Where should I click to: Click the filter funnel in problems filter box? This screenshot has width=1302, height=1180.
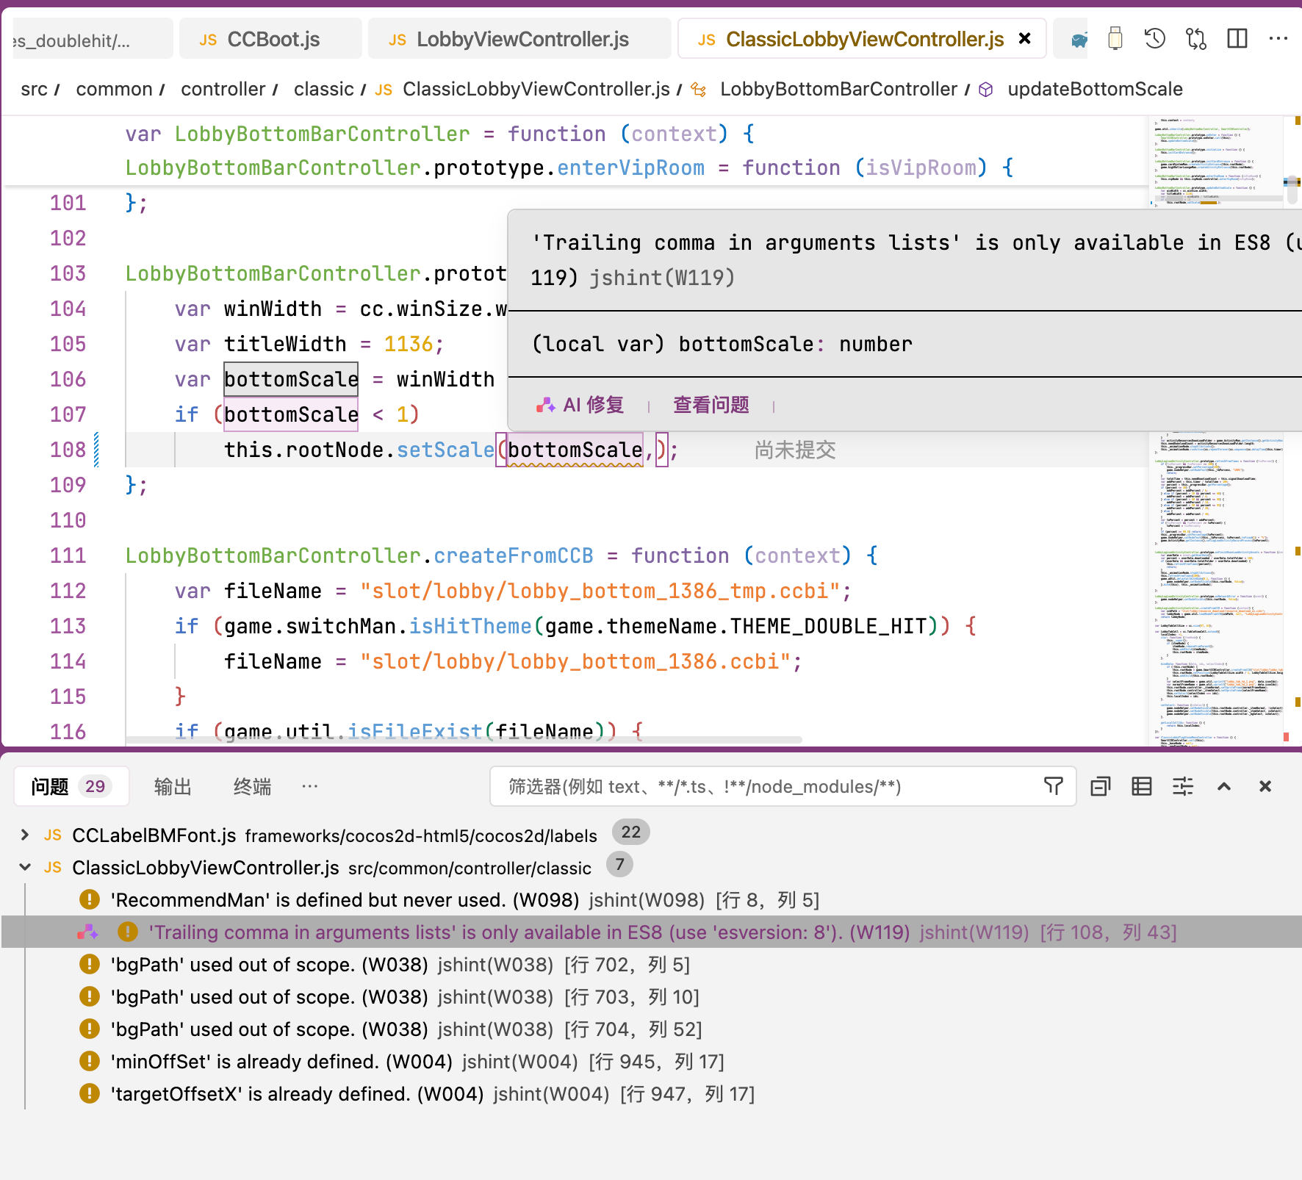coord(1053,786)
